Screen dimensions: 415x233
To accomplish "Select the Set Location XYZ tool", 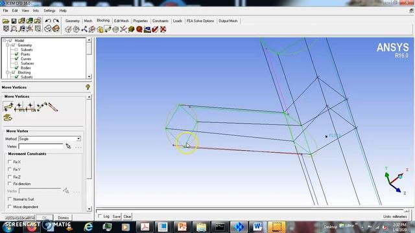I will [19, 107].
